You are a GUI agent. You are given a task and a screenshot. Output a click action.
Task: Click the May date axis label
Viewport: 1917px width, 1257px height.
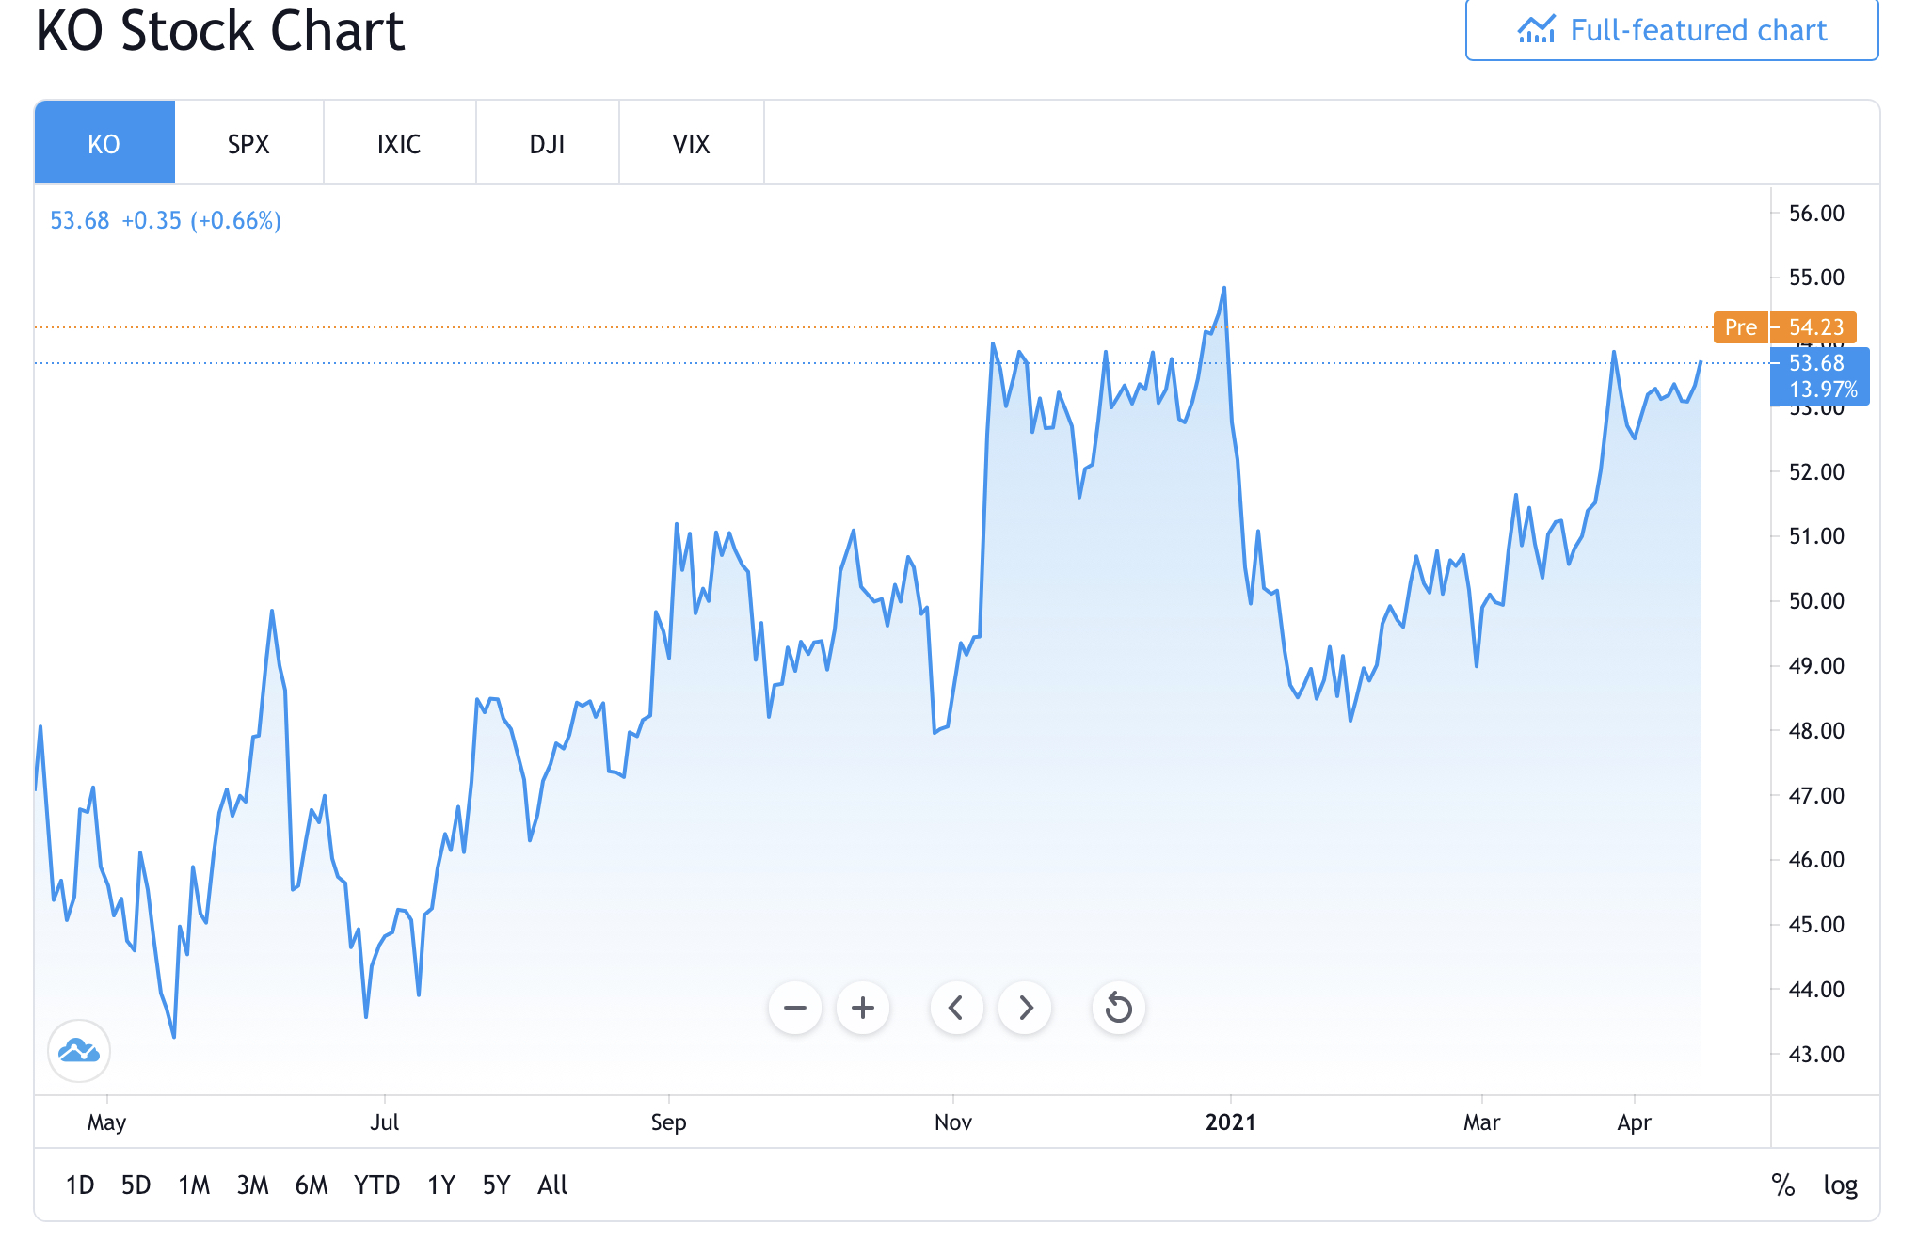pyautogui.click(x=106, y=1122)
